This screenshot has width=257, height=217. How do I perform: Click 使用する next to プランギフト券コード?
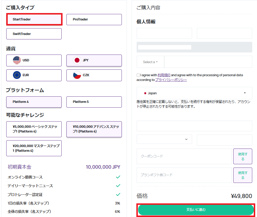pyautogui.click(x=243, y=175)
